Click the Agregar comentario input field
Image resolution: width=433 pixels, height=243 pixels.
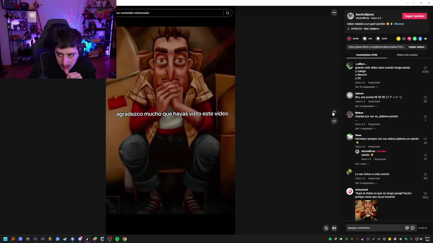click(x=375, y=228)
